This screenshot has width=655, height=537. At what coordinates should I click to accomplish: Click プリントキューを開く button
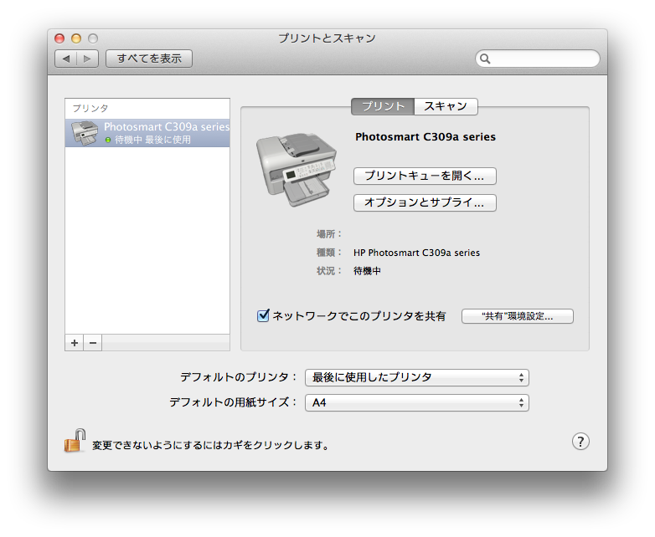[425, 176]
